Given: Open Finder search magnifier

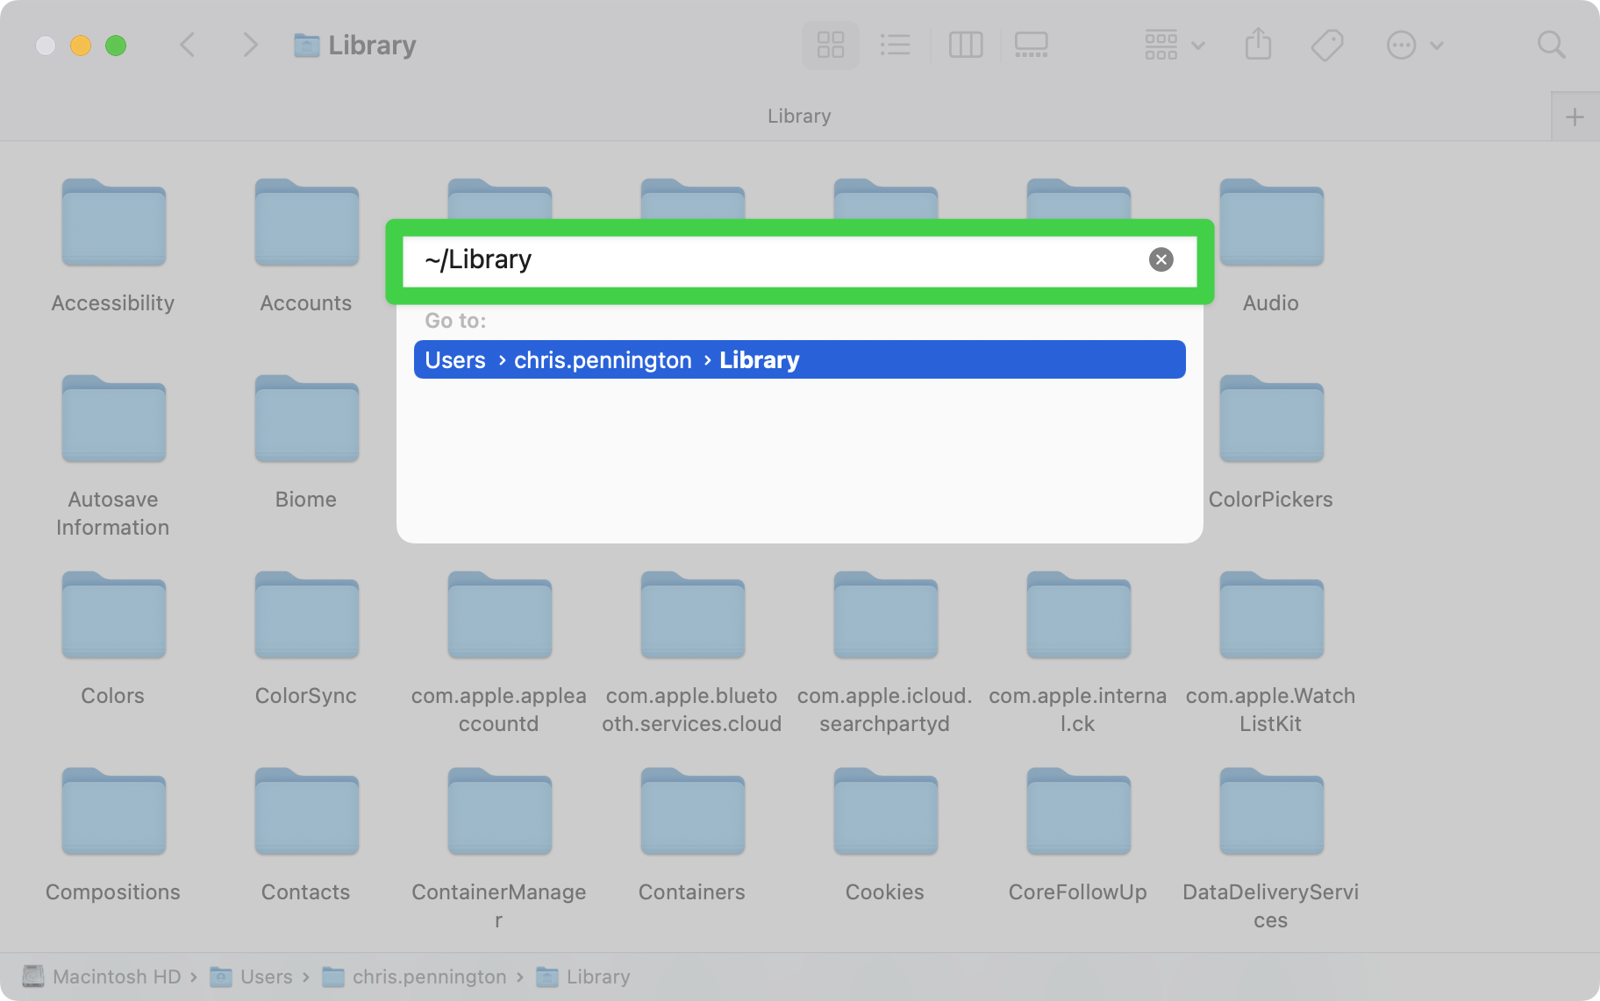Looking at the screenshot, I should click(x=1551, y=45).
